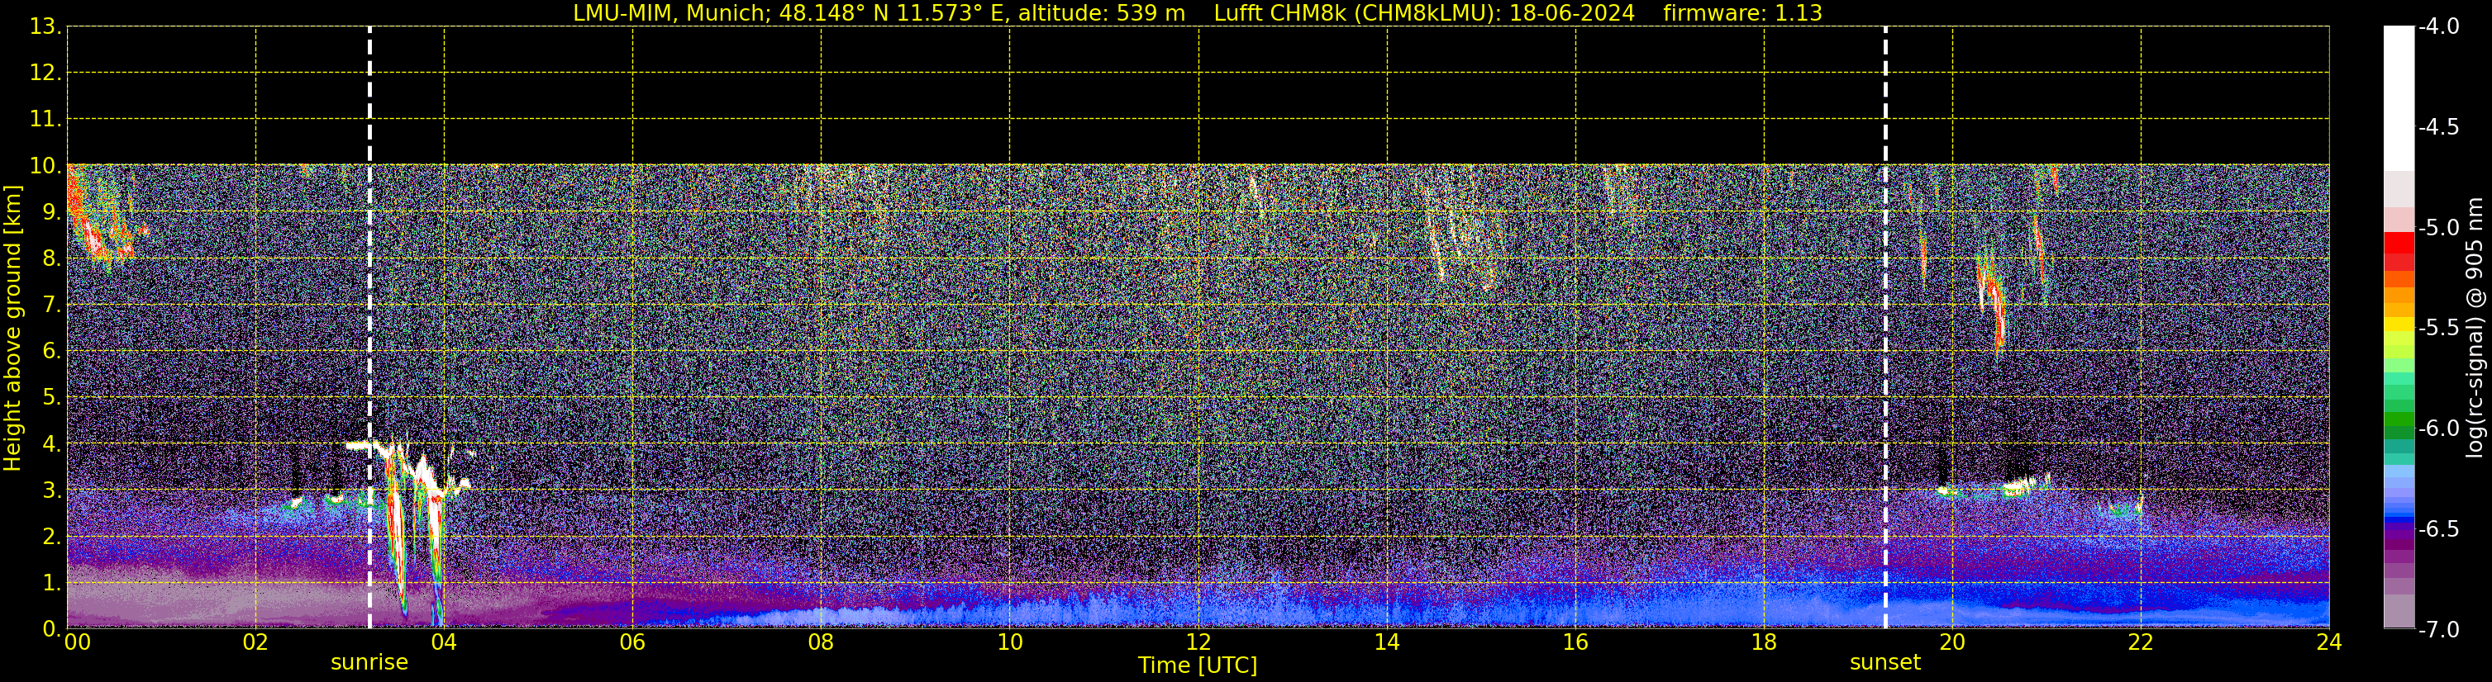Click the time axis tick label '02'
The height and width of the screenshot is (682, 2492).
point(255,642)
